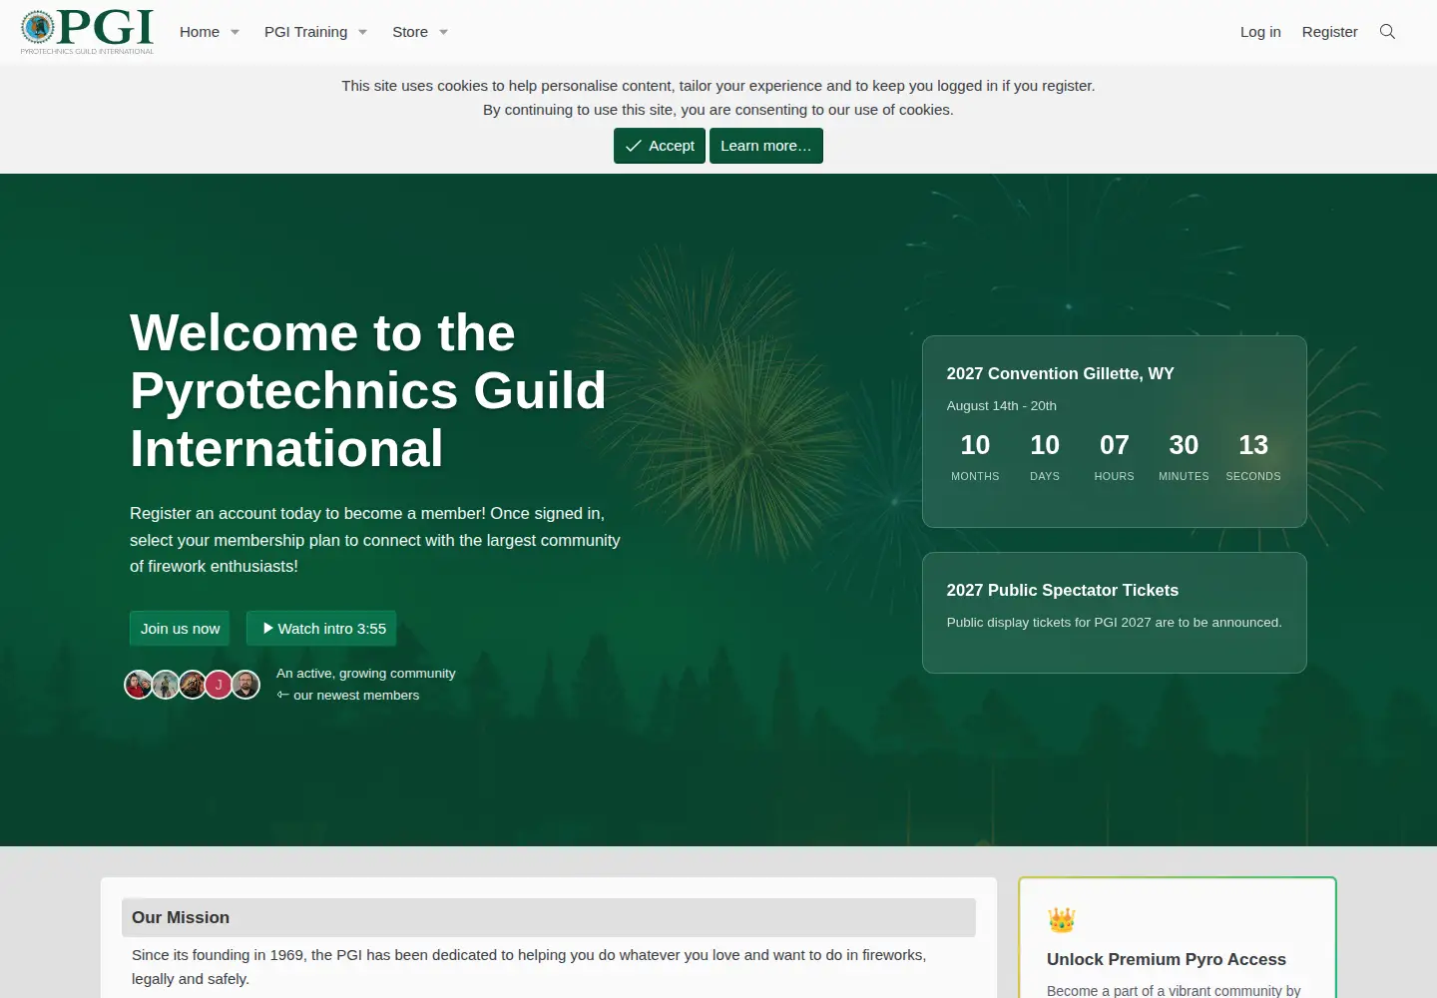Click the red 'J' member avatar
This screenshot has width=1437, height=998.
[219, 685]
